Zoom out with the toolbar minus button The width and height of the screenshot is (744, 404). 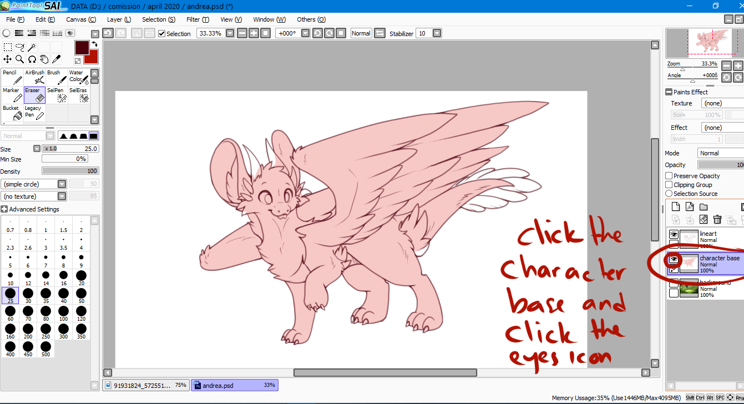[242, 33]
